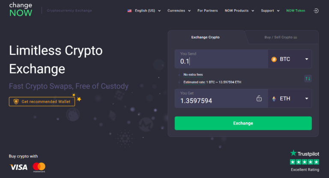Click the ChangeNOW logo
Image resolution: width=329 pixels, height=178 pixels.
click(x=21, y=10)
